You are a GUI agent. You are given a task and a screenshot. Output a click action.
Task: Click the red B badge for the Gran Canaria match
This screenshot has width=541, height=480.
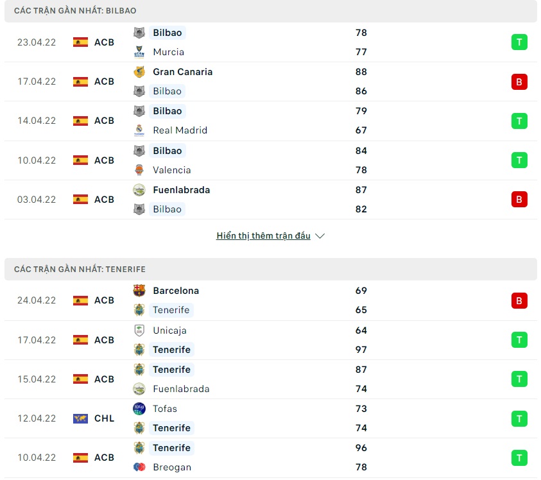pos(519,81)
